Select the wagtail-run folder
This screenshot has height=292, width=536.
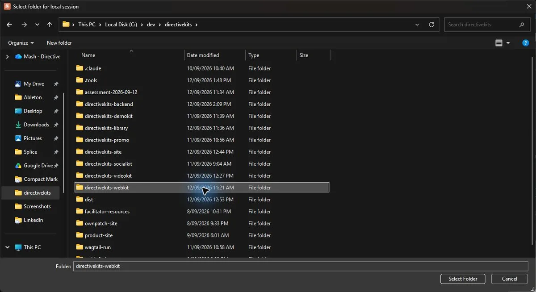click(x=97, y=247)
